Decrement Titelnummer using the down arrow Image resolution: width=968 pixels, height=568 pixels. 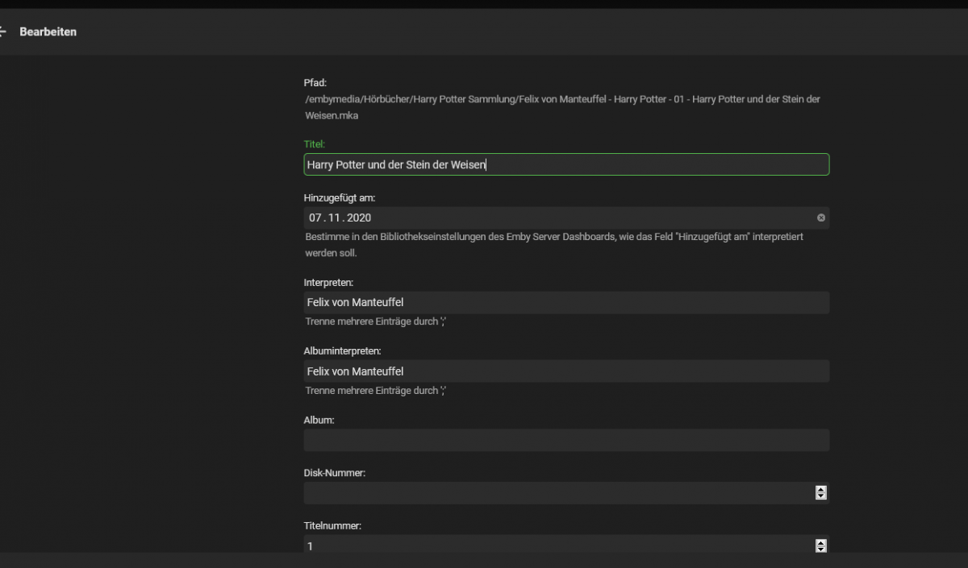[x=821, y=549]
